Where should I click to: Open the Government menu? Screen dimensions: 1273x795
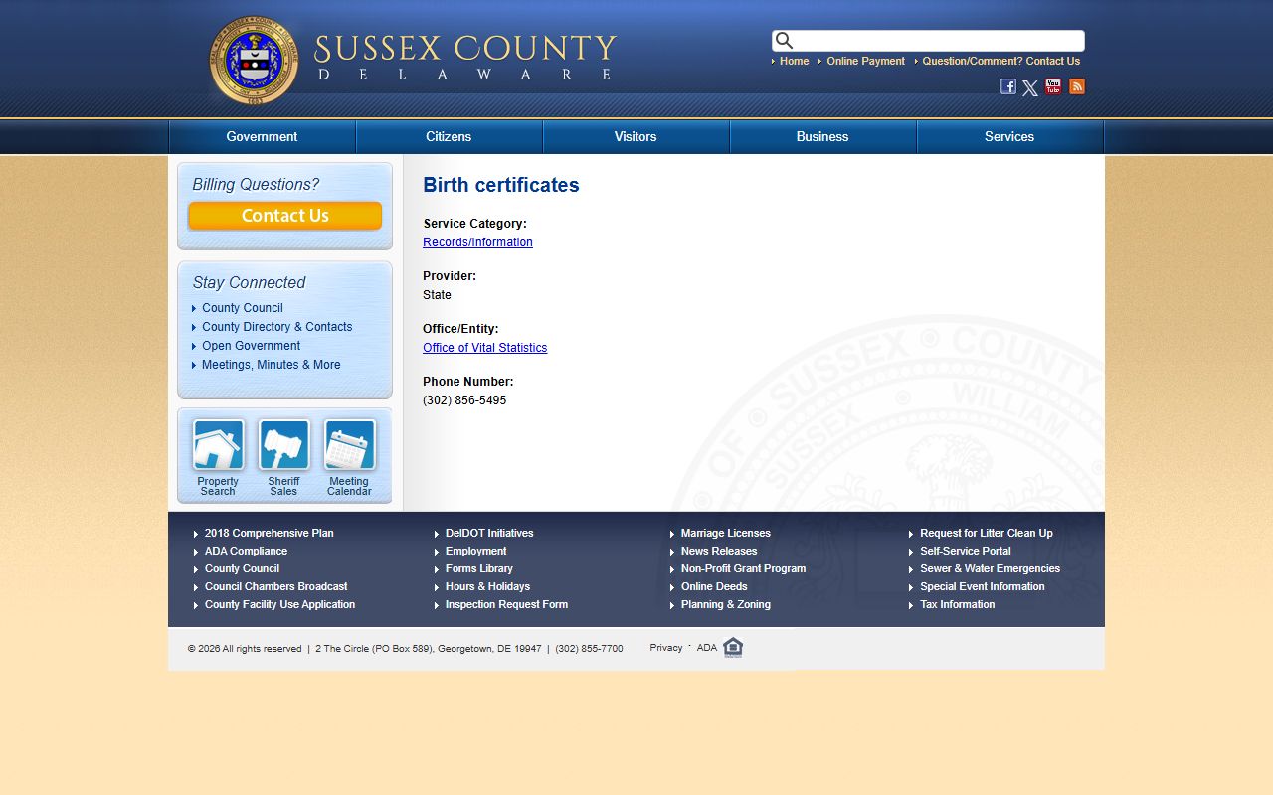[x=262, y=137]
